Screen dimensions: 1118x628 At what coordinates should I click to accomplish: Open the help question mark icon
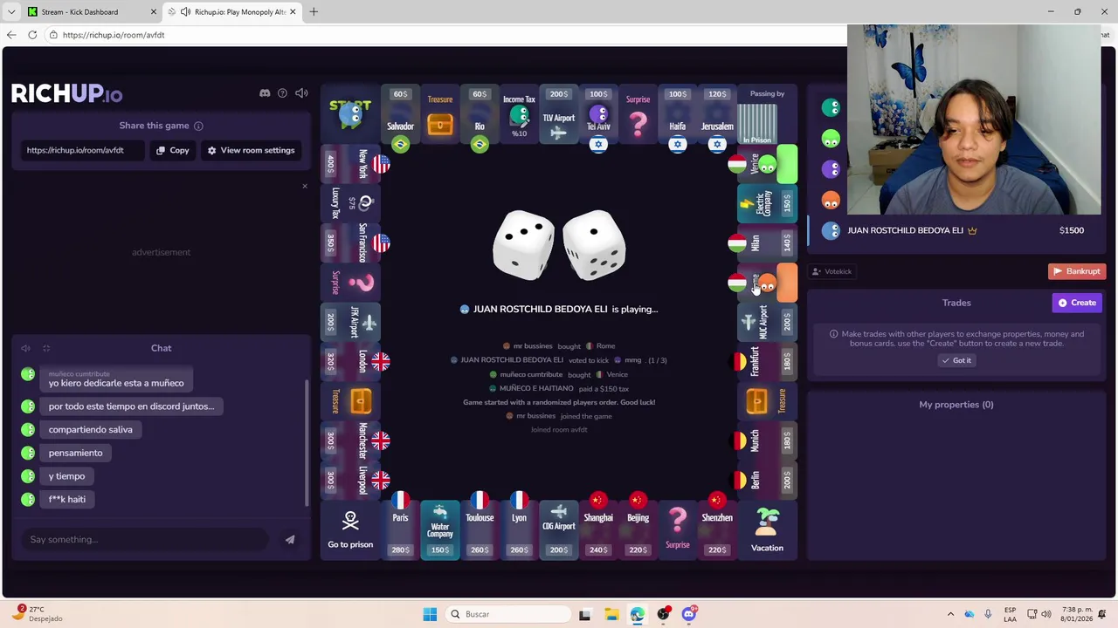(x=282, y=93)
